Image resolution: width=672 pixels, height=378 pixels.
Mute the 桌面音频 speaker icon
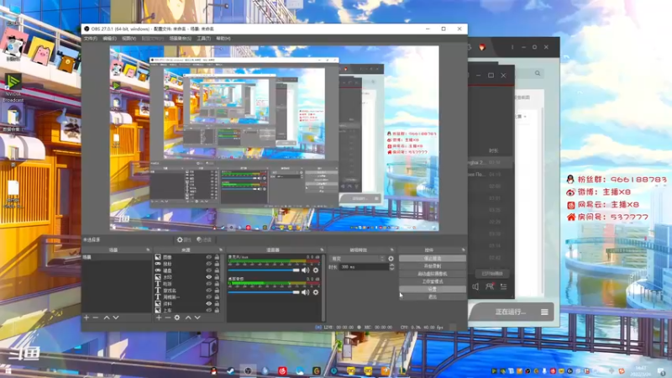pos(305,292)
